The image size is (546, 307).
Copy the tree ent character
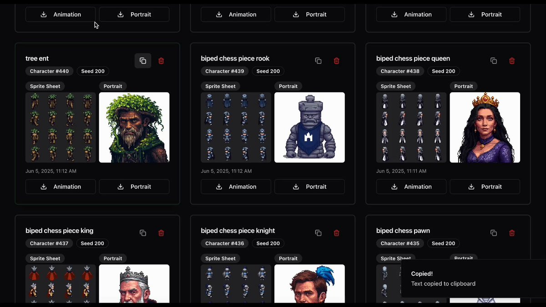click(143, 60)
